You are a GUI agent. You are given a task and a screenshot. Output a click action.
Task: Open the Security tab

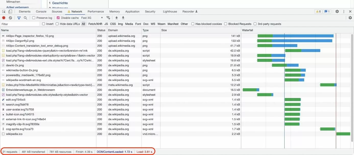[150, 11]
